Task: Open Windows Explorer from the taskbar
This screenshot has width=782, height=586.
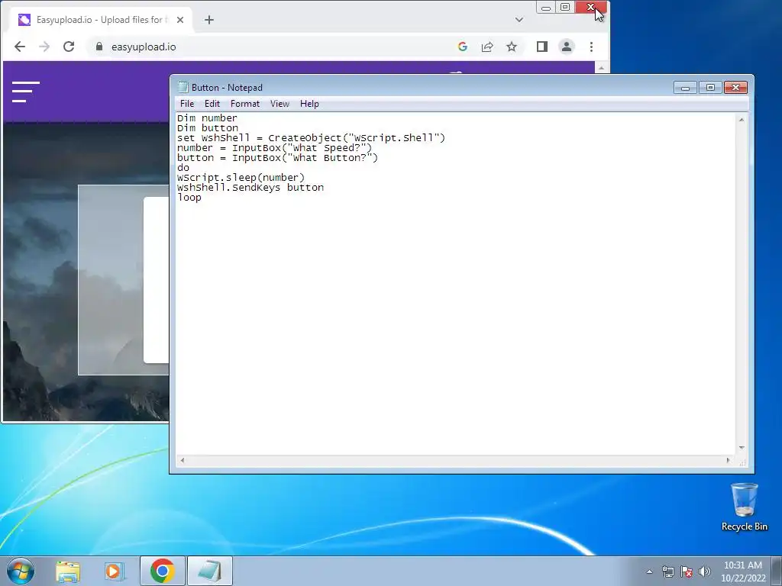Action: pos(68,571)
